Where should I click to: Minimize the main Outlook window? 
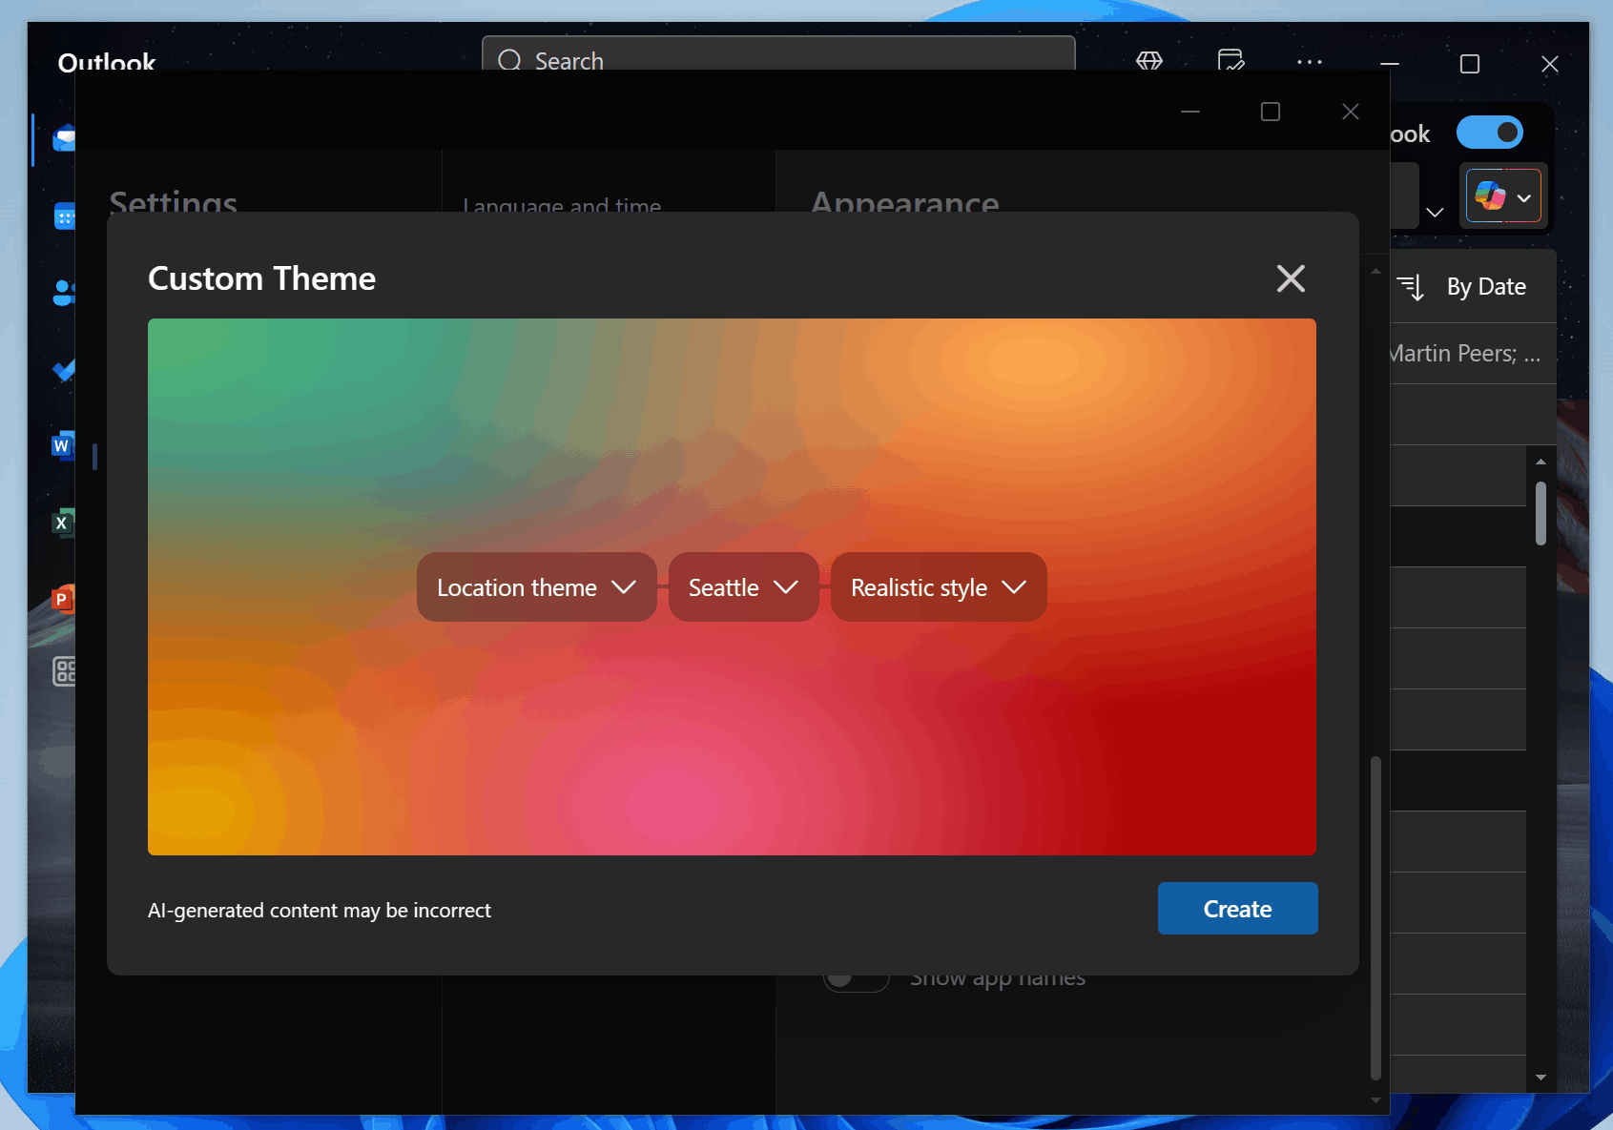pyautogui.click(x=1390, y=64)
